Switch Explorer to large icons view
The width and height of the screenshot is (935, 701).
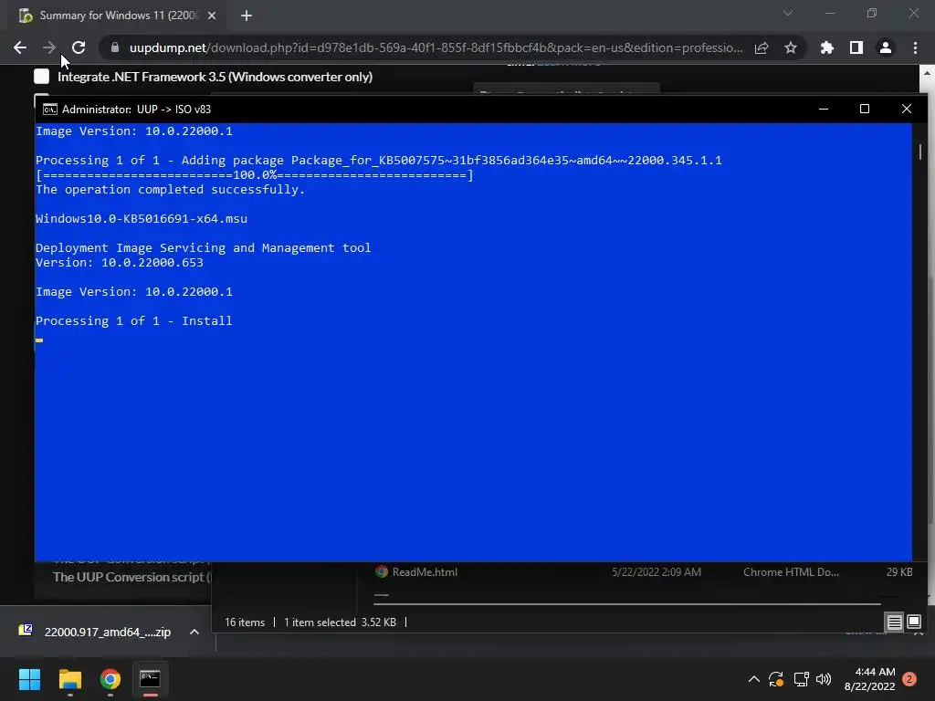(914, 623)
